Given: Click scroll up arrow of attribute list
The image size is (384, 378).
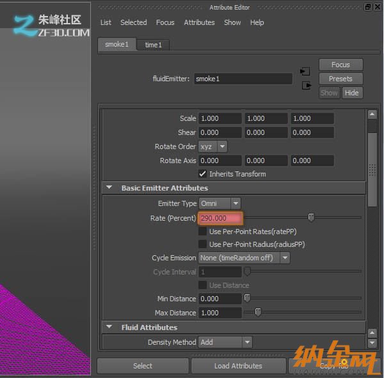Looking at the screenshot, I should pyautogui.click(x=372, y=115).
